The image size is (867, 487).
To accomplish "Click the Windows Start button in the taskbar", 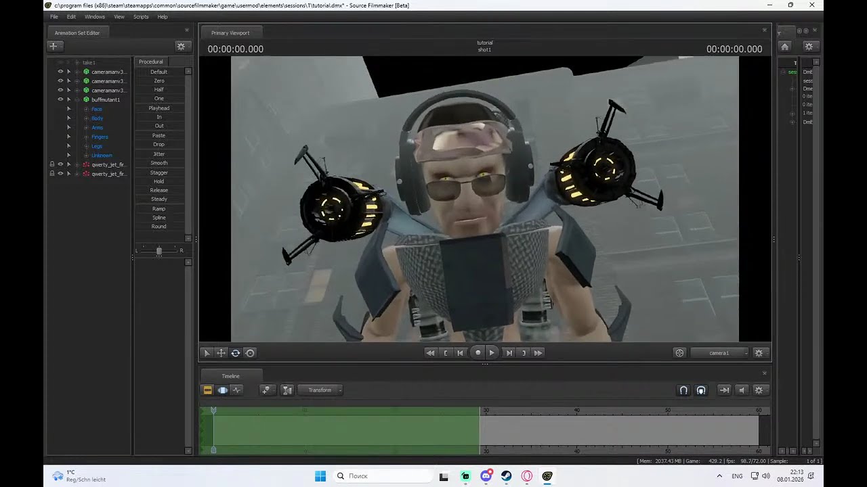I will (320, 476).
